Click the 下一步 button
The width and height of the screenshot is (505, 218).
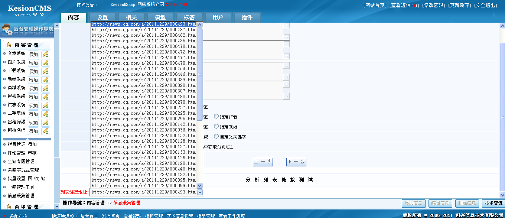[296, 162]
